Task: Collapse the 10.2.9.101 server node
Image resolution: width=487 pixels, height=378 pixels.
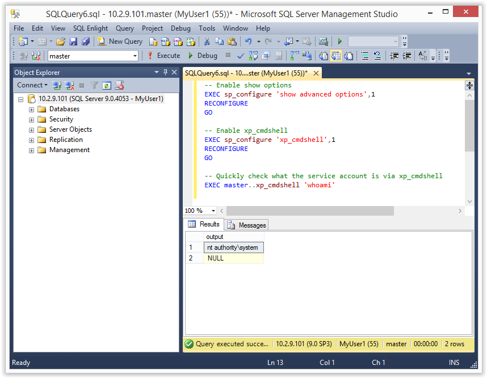Action: 21,100
